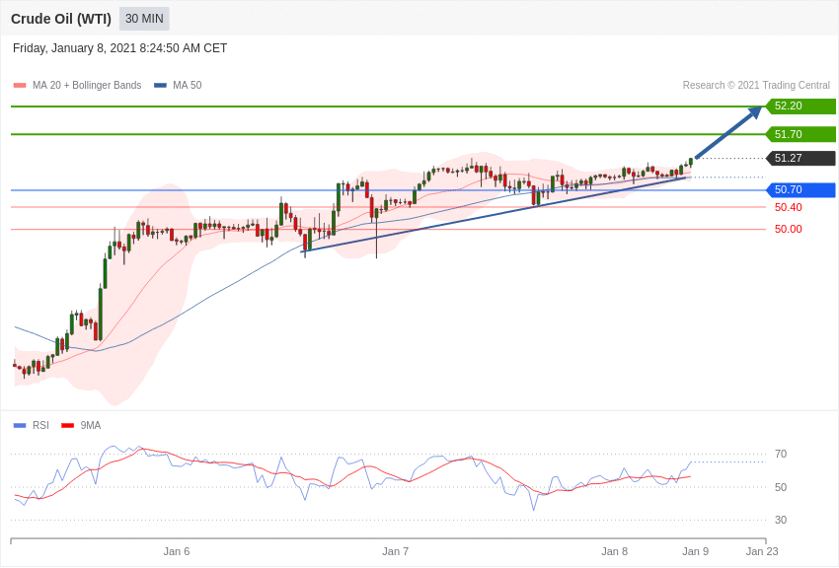
Task: Click the red 50.40 support label
Action: [788, 207]
